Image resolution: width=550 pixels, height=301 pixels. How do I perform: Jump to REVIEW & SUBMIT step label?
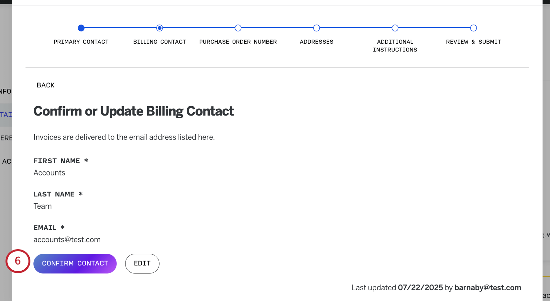point(473,42)
